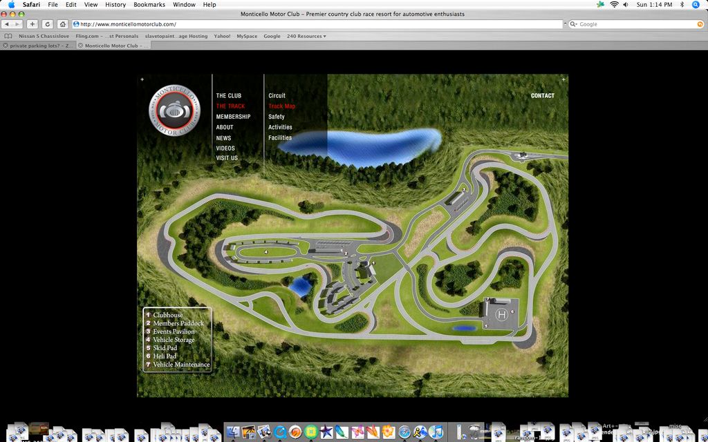Open the View menu

coord(91,5)
